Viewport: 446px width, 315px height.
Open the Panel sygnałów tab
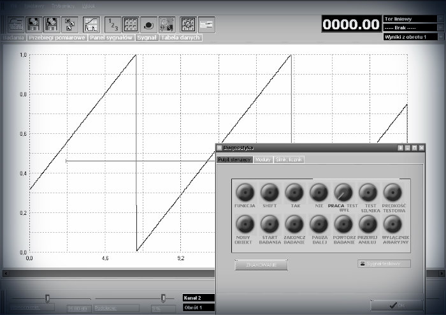pos(112,38)
